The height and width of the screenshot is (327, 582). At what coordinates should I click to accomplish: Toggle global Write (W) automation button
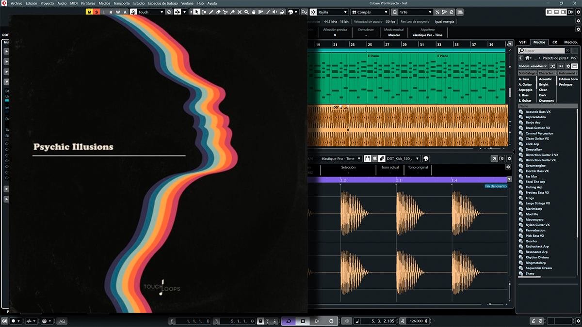[x=118, y=12]
